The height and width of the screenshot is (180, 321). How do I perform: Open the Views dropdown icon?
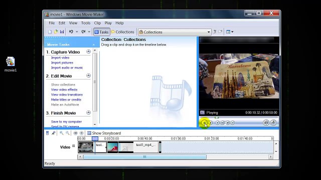[230, 32]
